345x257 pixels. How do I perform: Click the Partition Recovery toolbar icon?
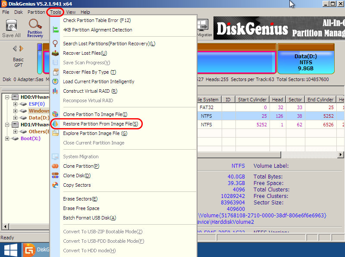[35, 24]
